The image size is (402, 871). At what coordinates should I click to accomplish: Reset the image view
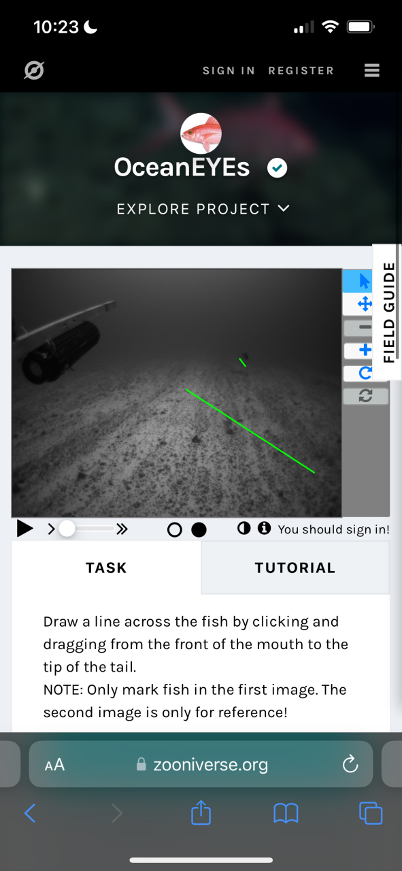(365, 396)
